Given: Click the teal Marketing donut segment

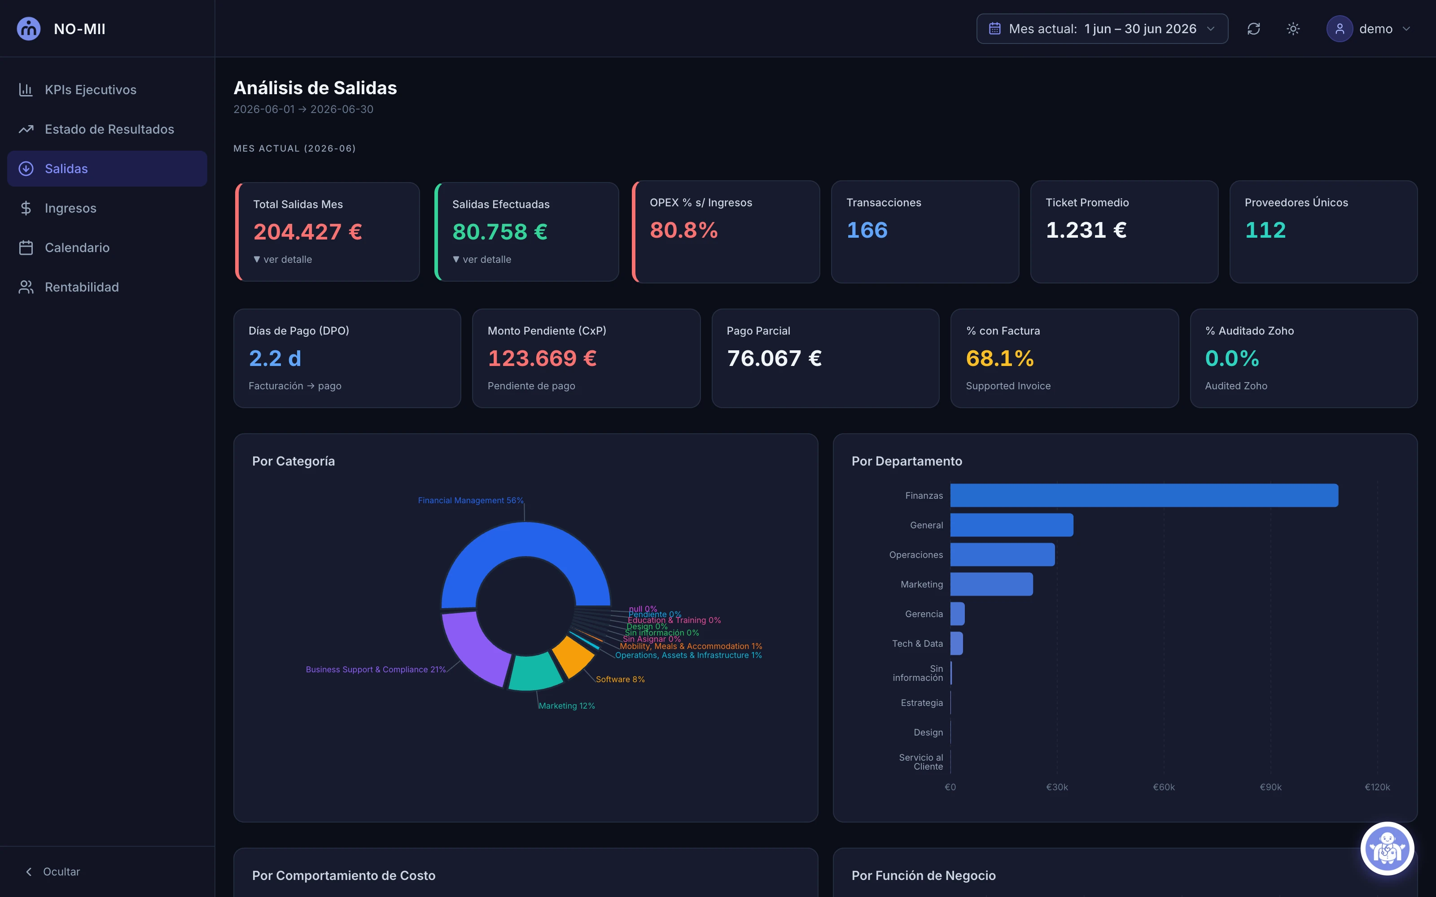Looking at the screenshot, I should coord(535,671).
